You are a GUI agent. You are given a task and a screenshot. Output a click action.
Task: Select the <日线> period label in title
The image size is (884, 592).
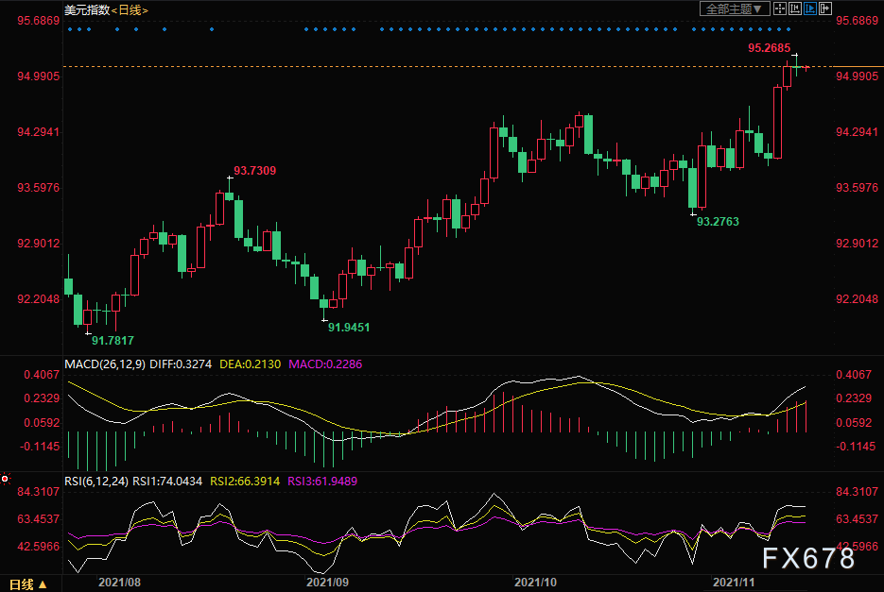click(x=130, y=10)
